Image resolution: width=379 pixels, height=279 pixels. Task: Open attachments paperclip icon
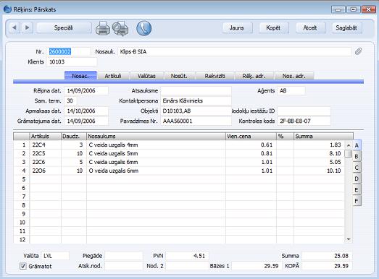pos(358,51)
